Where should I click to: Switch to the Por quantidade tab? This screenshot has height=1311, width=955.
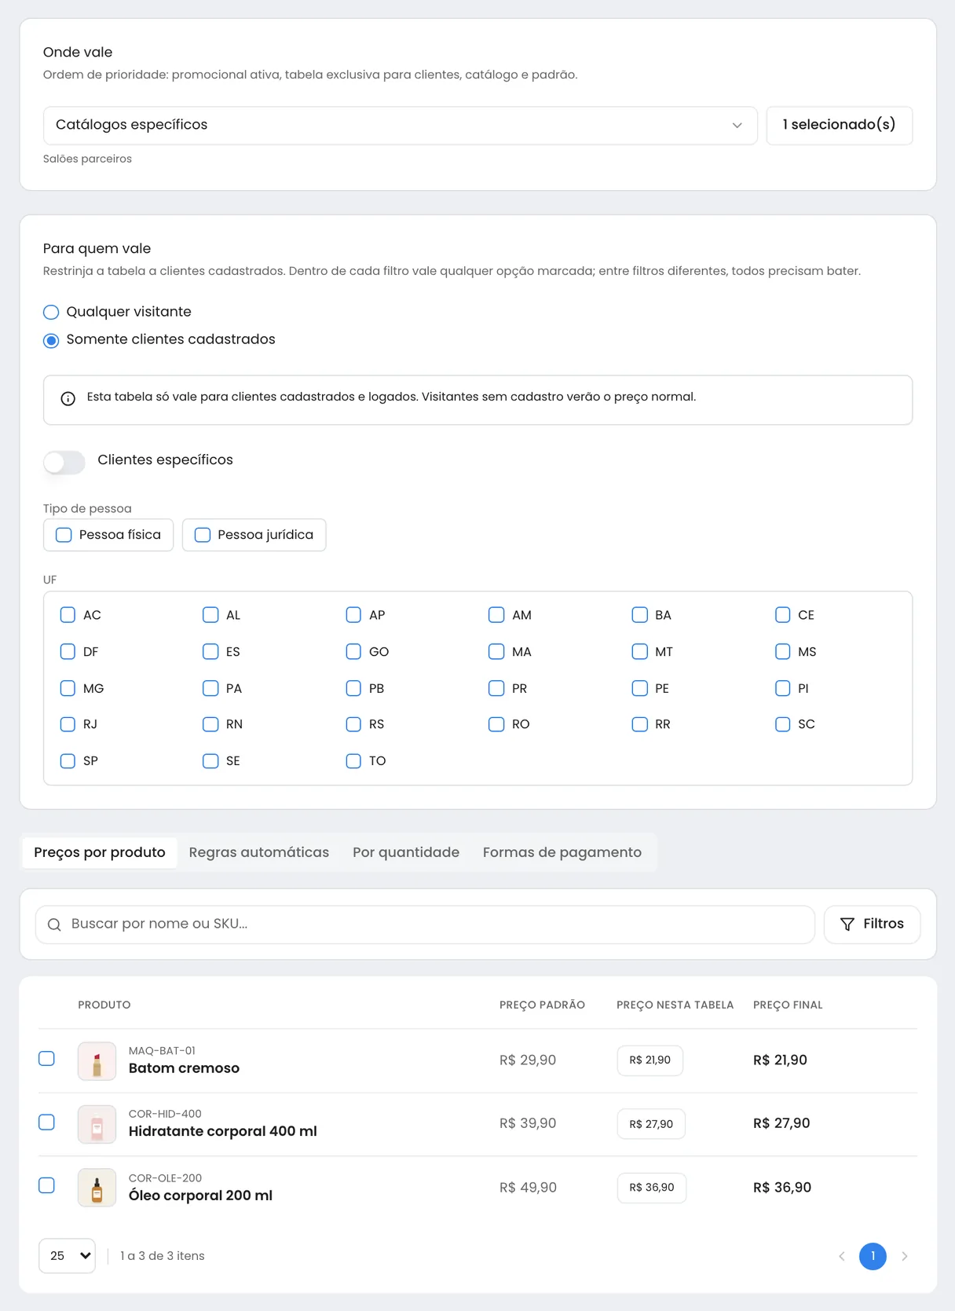click(406, 853)
